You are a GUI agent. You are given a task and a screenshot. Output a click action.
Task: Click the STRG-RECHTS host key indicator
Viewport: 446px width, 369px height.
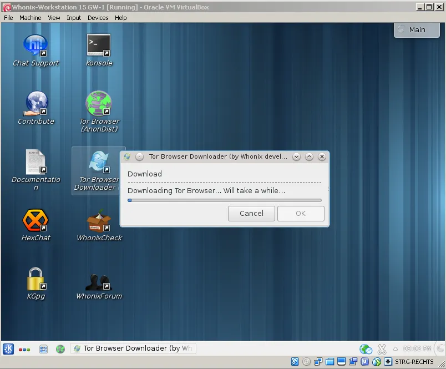[414, 362]
